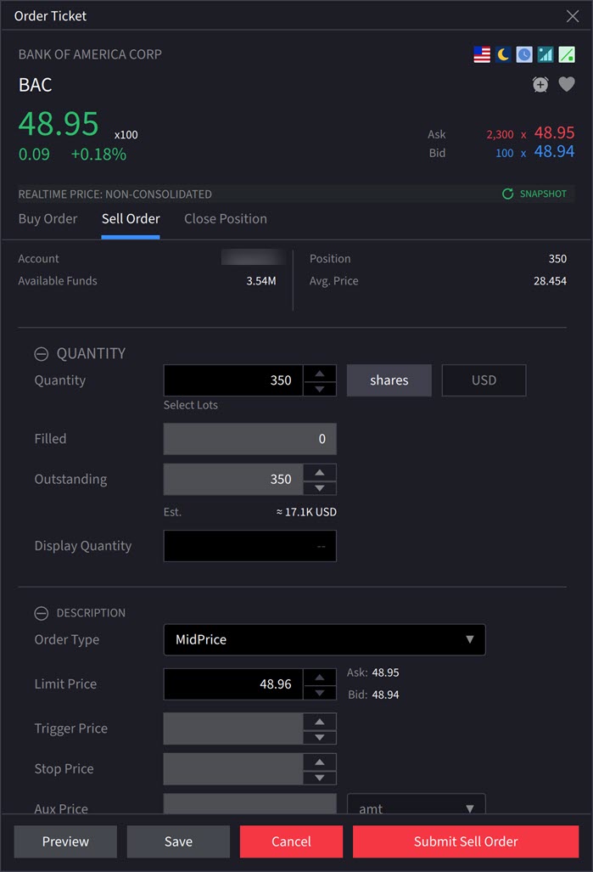This screenshot has width=593, height=872.
Task: Refresh the price via Snapshot icon
Action: pyautogui.click(x=508, y=194)
